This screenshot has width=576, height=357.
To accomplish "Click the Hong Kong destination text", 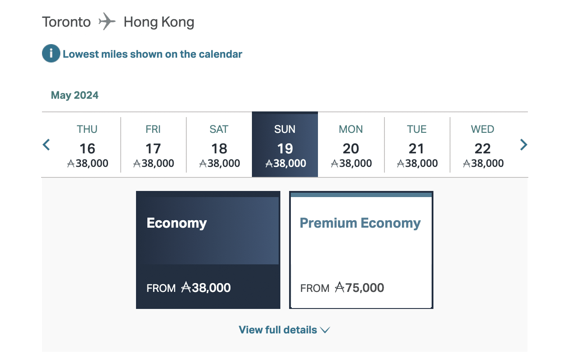I will click(159, 22).
